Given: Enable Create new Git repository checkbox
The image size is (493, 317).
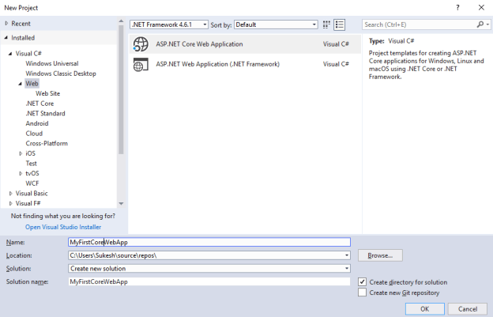Looking at the screenshot, I should pos(362,292).
